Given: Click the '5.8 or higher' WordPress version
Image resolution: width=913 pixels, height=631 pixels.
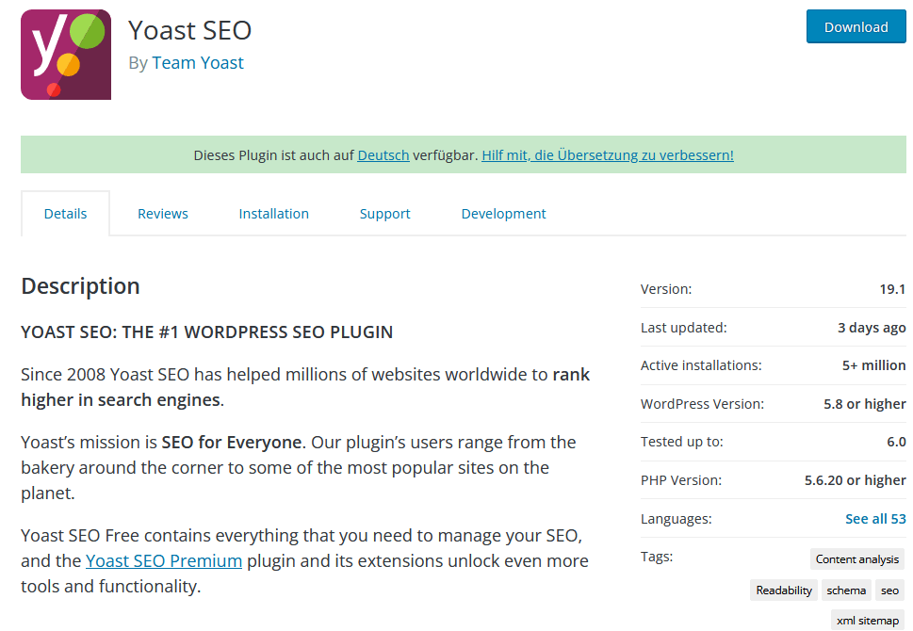Looking at the screenshot, I should pyautogui.click(x=865, y=404).
